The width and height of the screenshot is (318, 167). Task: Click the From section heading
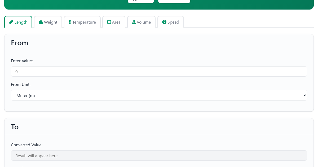pyautogui.click(x=20, y=43)
